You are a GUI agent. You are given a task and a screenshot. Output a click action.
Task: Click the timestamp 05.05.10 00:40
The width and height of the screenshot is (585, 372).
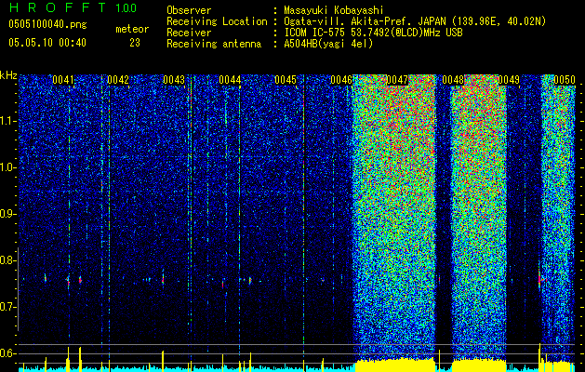coord(47,43)
